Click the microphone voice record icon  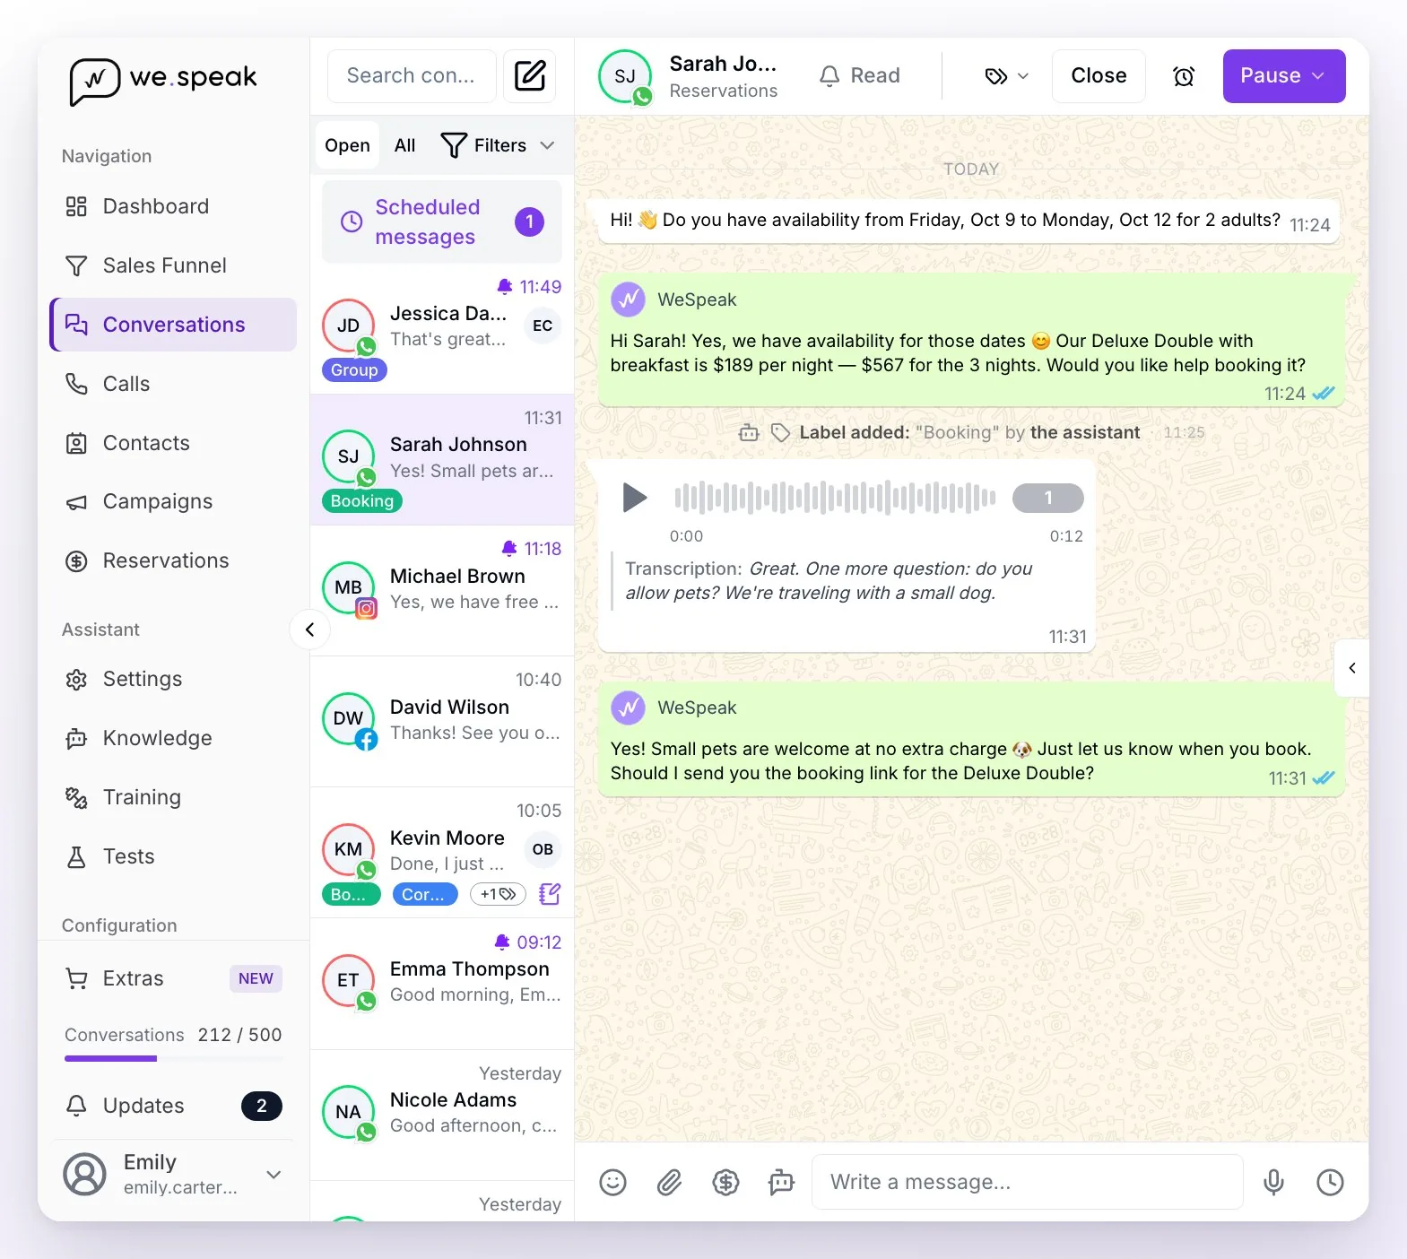coord(1273,1183)
